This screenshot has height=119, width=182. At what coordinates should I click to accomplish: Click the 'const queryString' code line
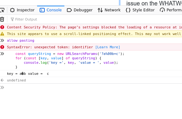(70, 54)
